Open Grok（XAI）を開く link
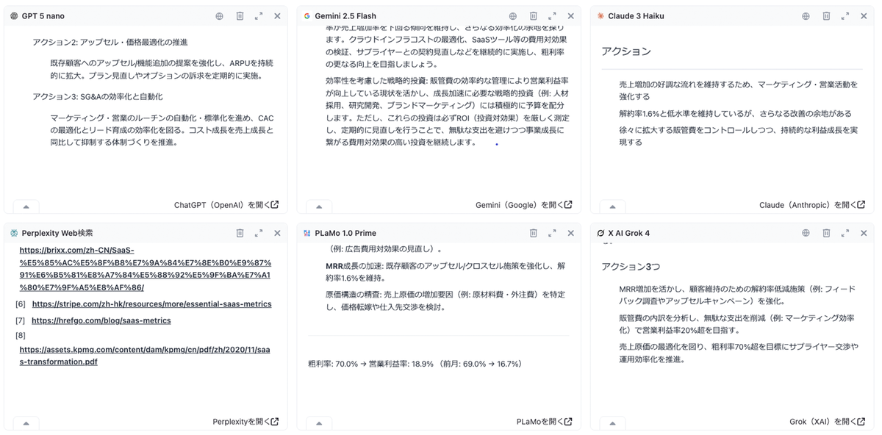The width and height of the screenshot is (882, 435). pos(828,422)
